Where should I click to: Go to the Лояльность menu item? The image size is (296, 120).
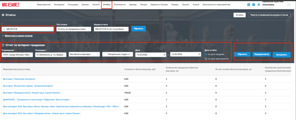[120, 5]
